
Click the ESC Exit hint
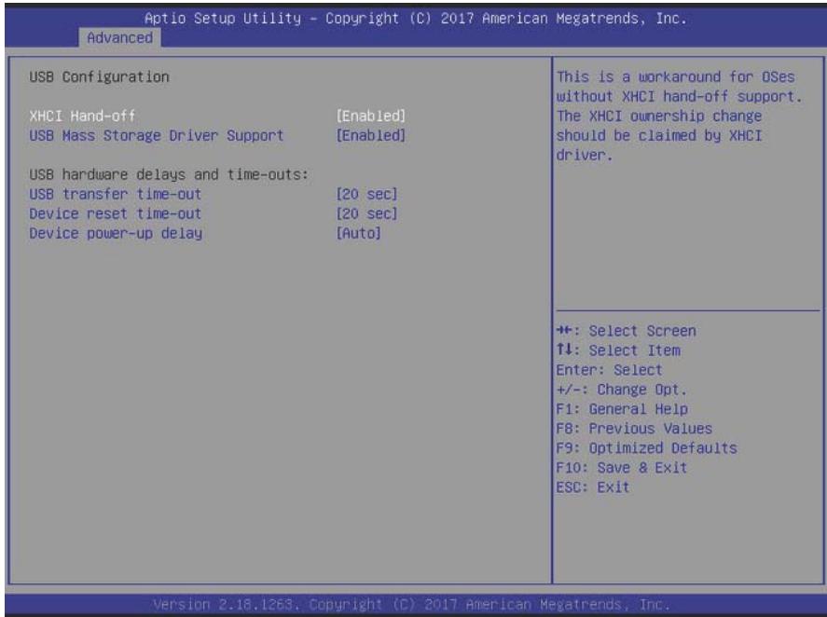(593, 487)
